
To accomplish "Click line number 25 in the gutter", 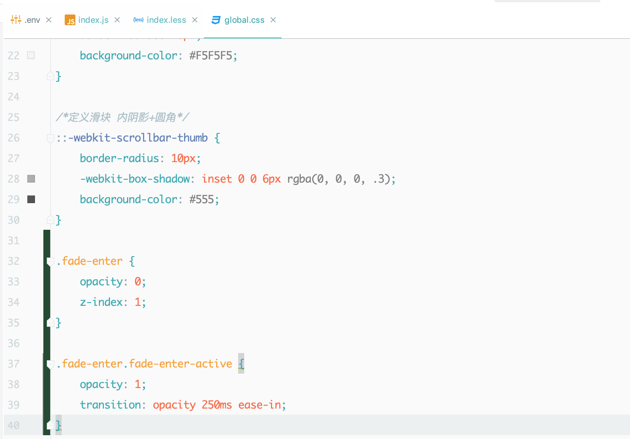I will (x=14, y=117).
